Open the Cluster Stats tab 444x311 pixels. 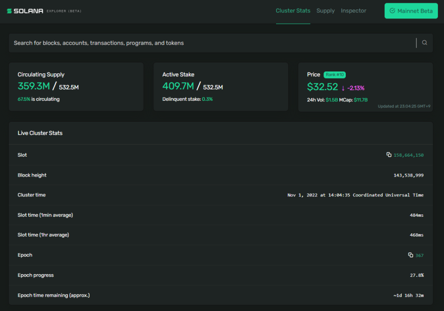(x=293, y=11)
